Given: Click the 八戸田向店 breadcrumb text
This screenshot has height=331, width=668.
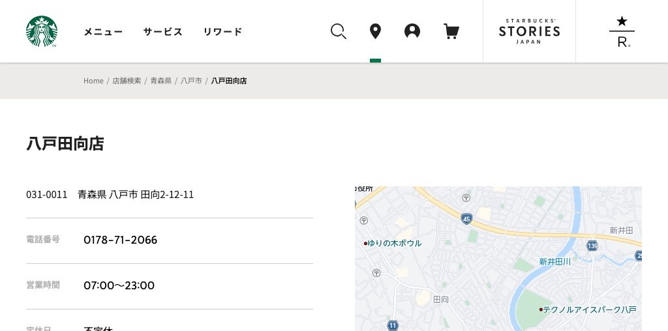Looking at the screenshot, I should [x=229, y=81].
